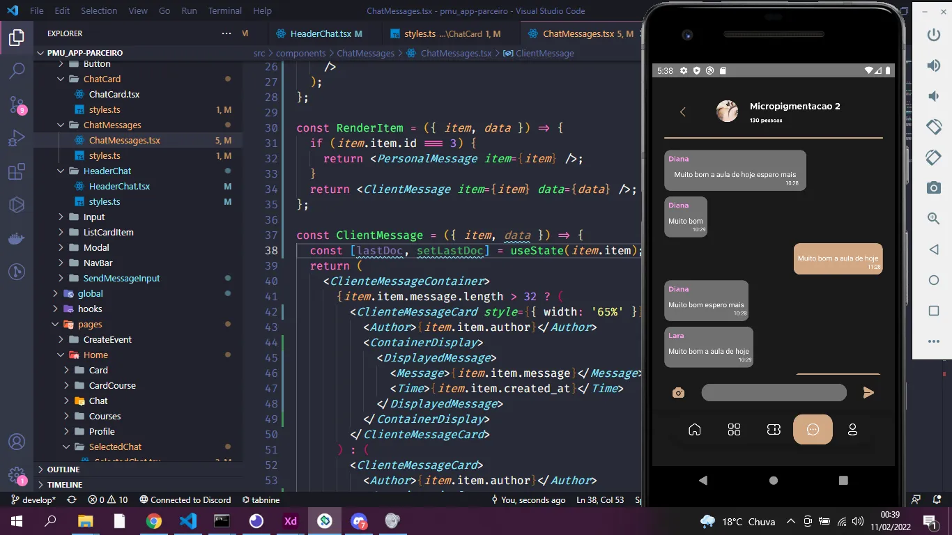The width and height of the screenshot is (952, 535).
Task: Open Google Chrome from the taskbar
Action: (x=154, y=521)
